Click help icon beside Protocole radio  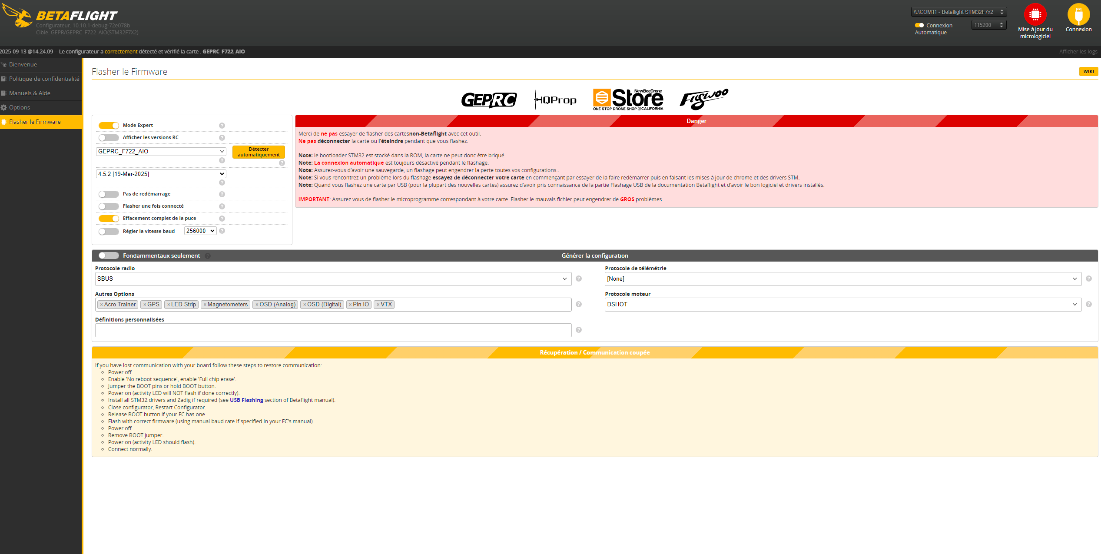tap(579, 279)
